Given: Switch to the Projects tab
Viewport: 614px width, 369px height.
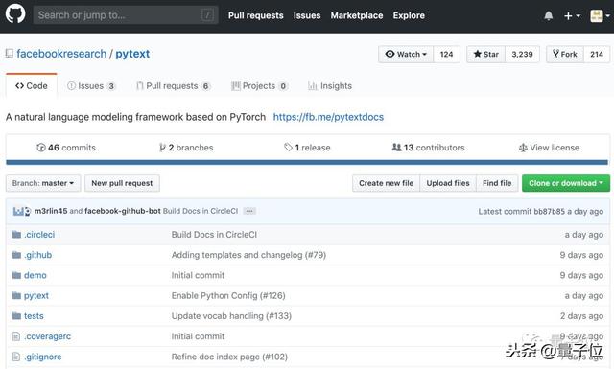Looking at the screenshot, I should tap(260, 85).
